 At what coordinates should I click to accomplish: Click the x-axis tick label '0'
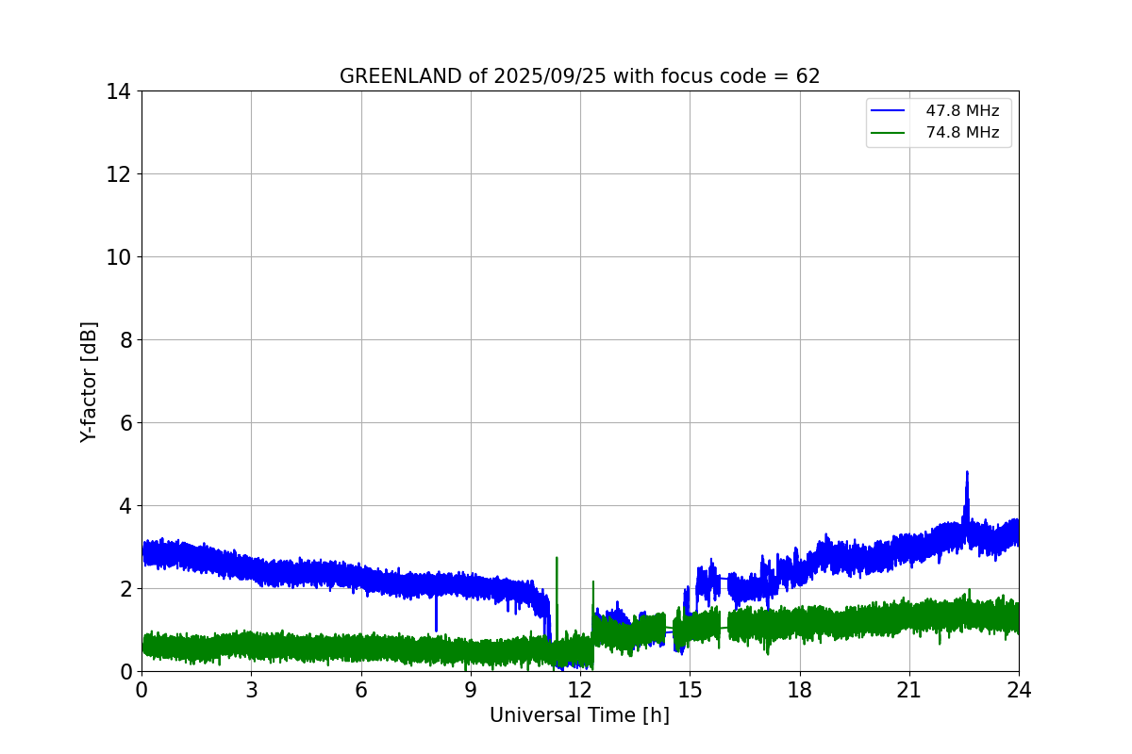point(141,690)
